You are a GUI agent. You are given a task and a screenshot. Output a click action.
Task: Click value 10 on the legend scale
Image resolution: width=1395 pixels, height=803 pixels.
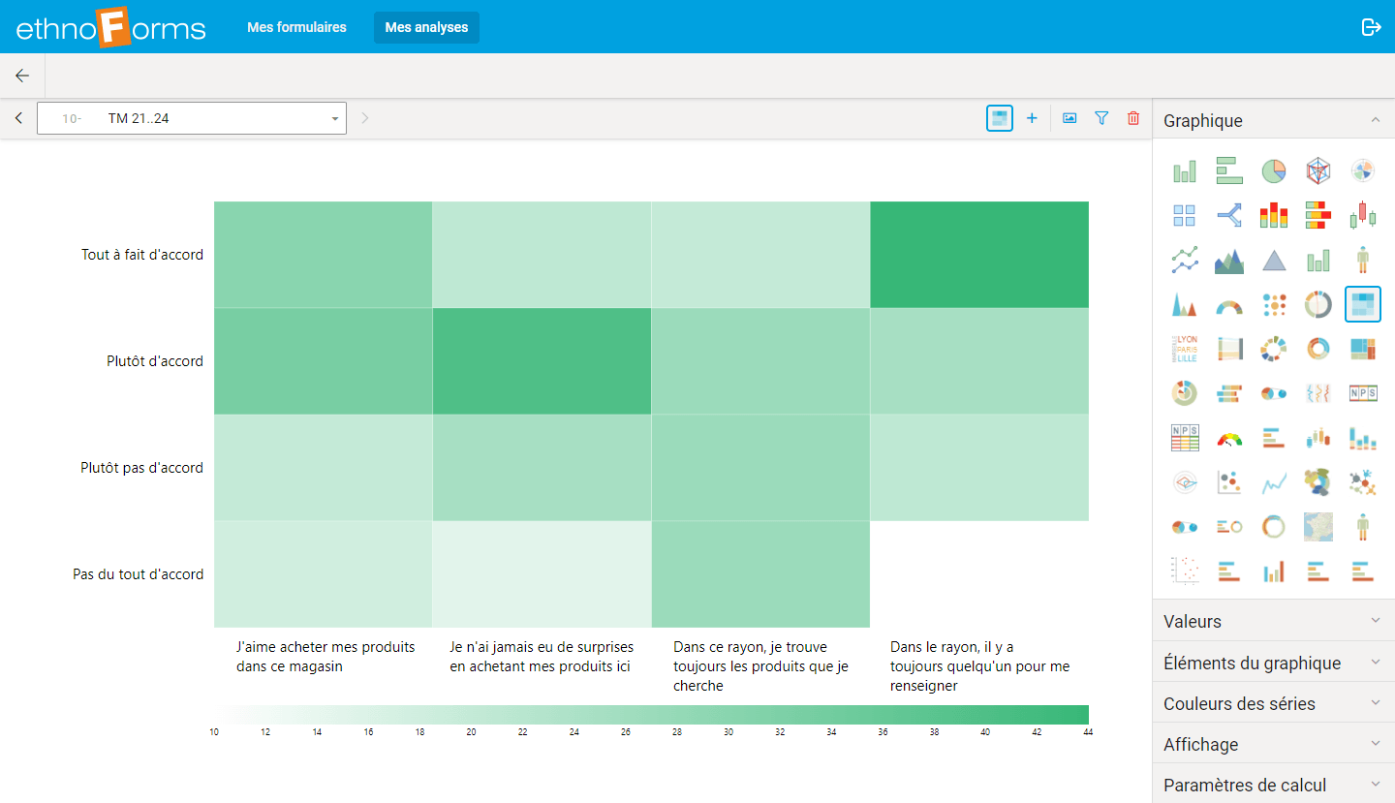(214, 732)
